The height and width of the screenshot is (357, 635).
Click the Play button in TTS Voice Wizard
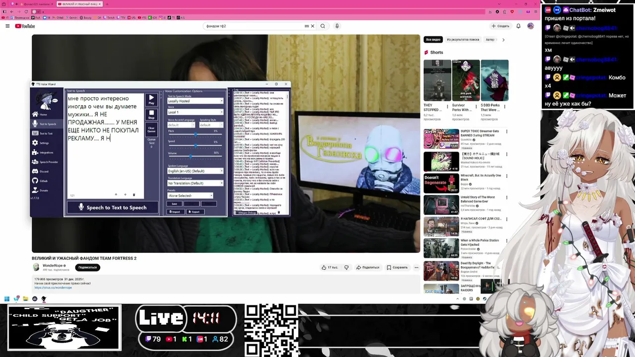point(151,100)
